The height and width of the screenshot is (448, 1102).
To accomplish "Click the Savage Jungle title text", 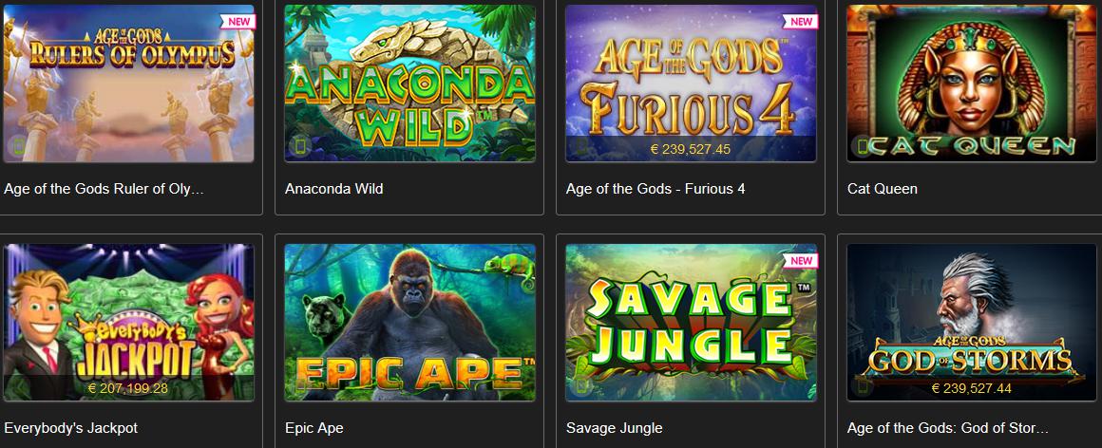I will [615, 428].
